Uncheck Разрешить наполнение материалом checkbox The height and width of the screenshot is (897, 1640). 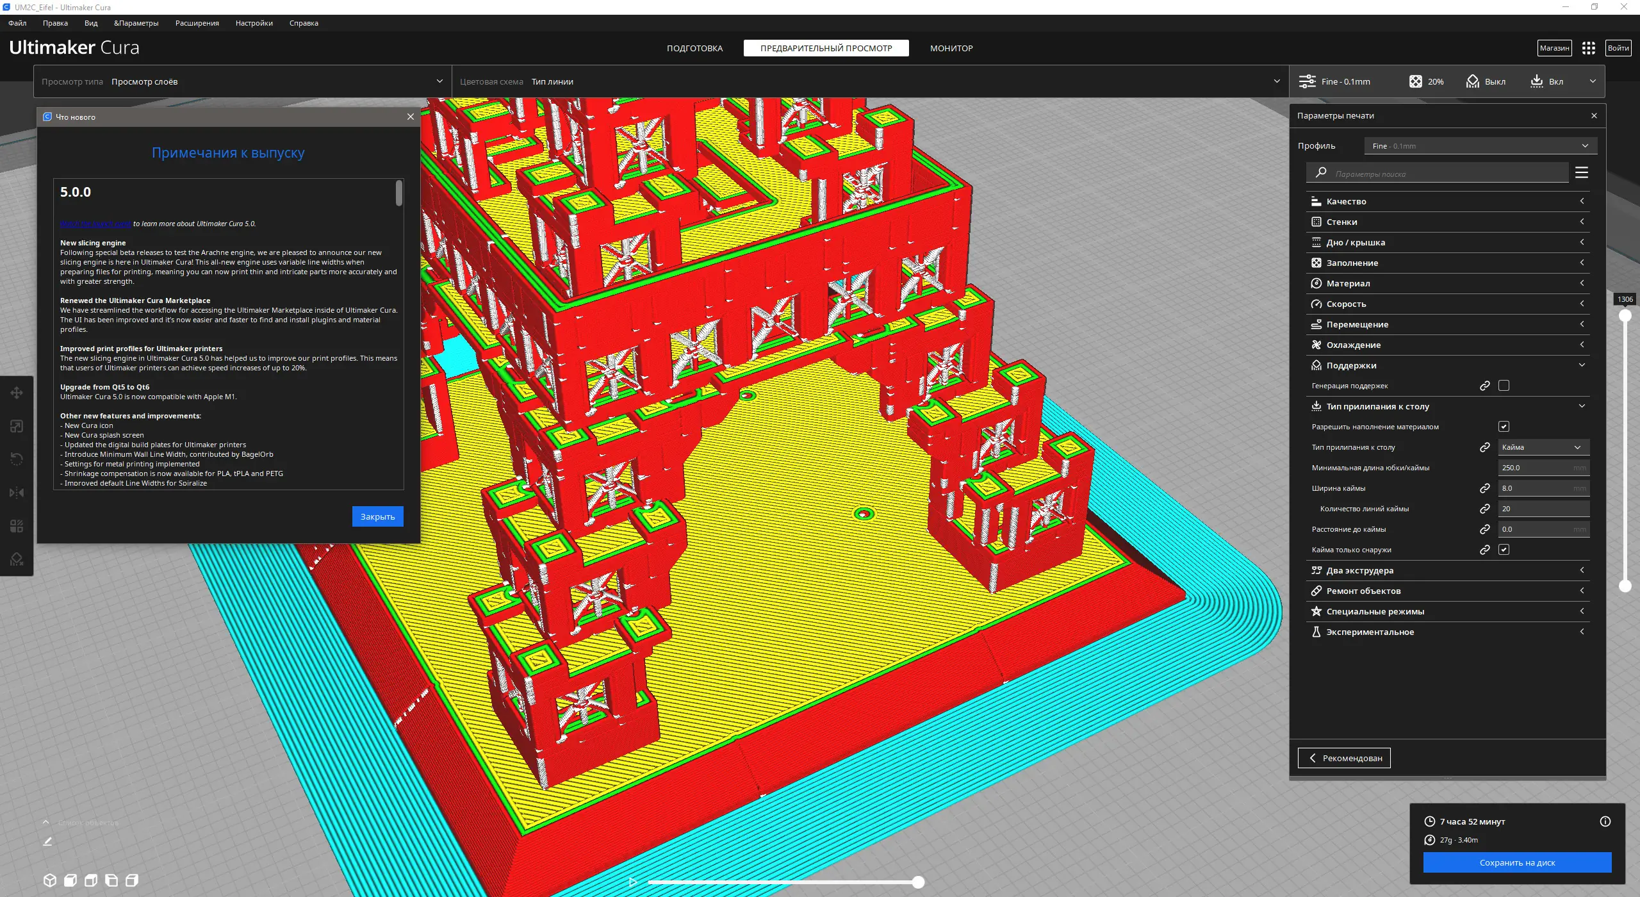click(1504, 427)
